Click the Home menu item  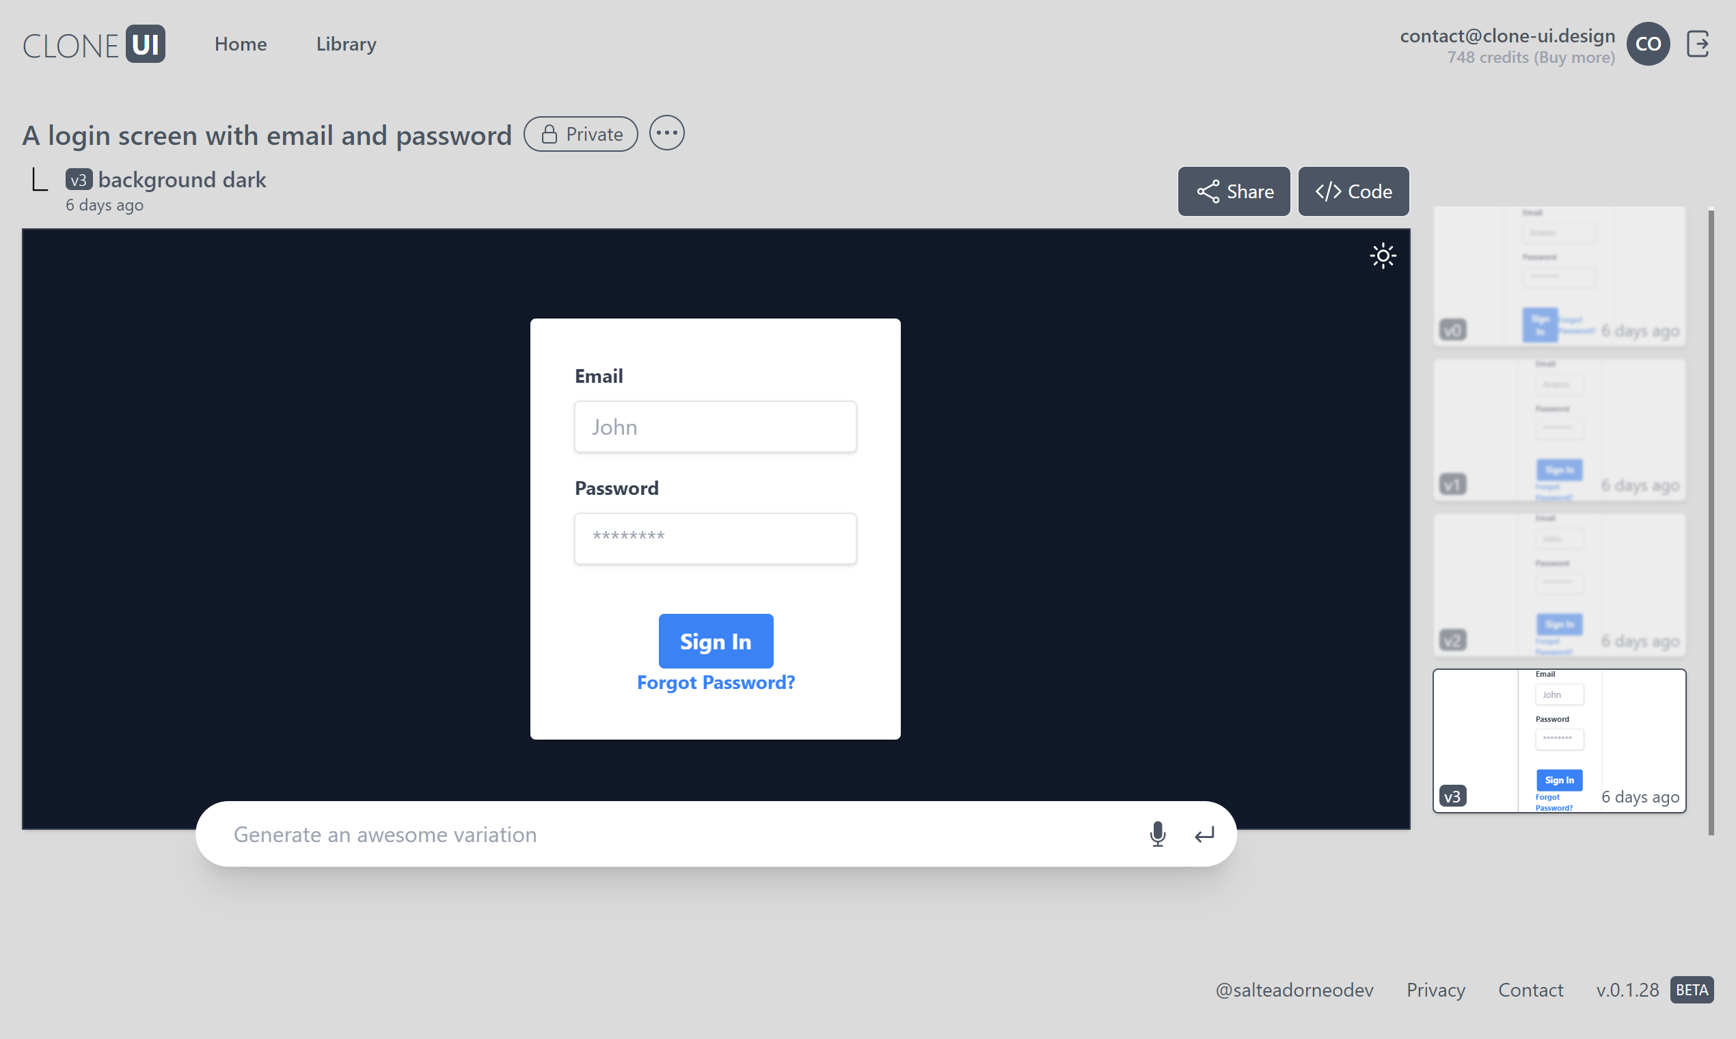240,43
